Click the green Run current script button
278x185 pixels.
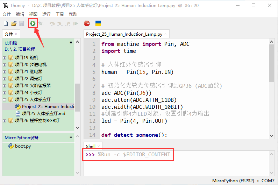tap(33, 23)
